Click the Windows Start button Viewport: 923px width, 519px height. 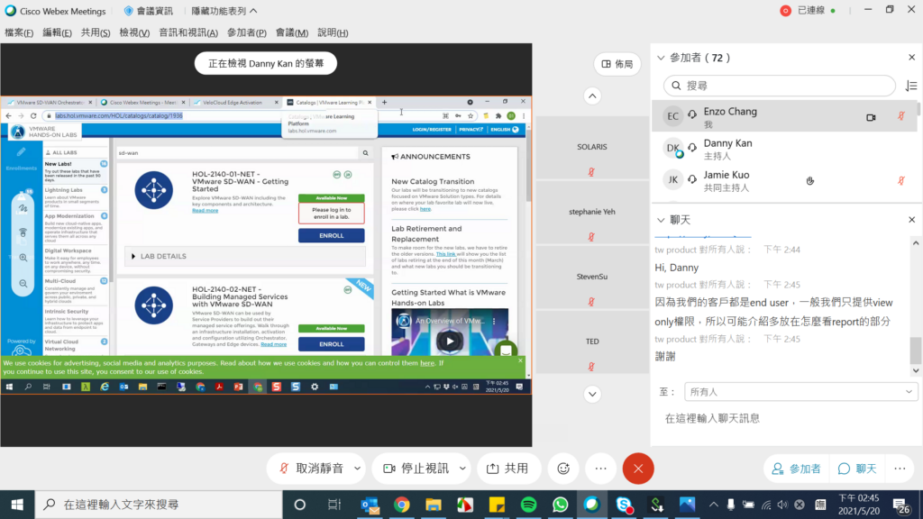(x=17, y=505)
